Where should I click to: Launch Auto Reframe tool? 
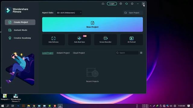pyautogui.click(x=53, y=40)
